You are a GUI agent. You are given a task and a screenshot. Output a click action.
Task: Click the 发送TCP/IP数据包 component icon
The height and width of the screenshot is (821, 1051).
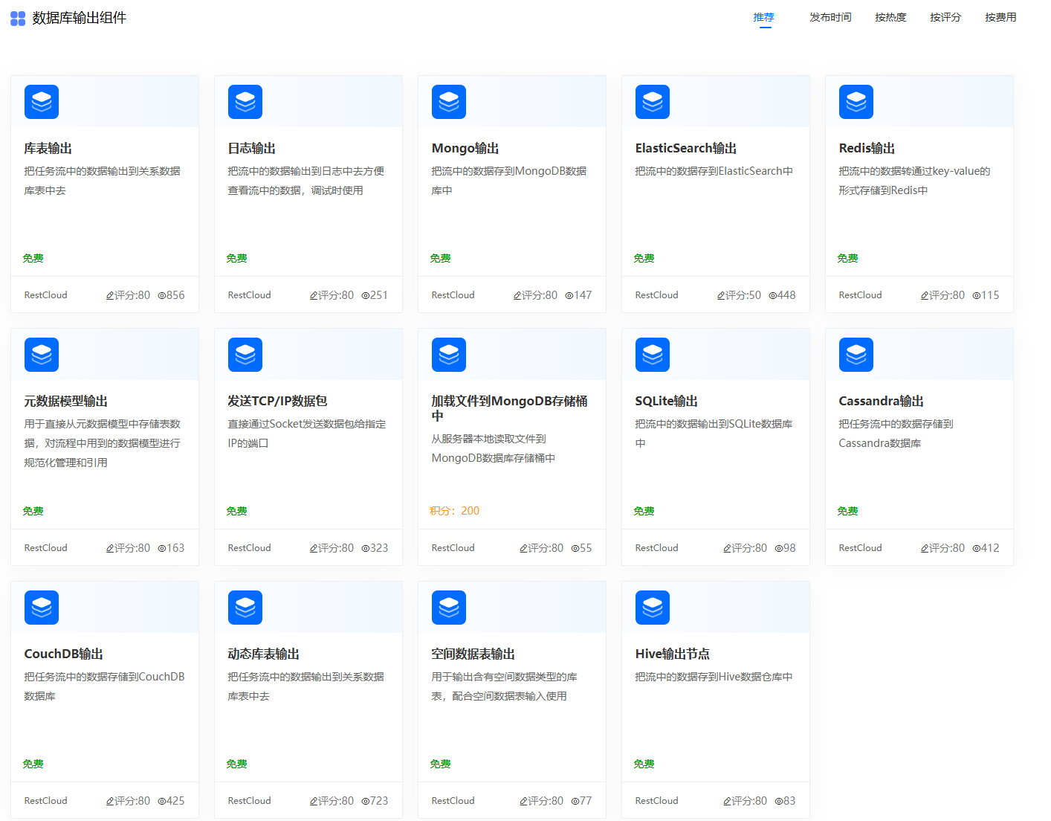pyautogui.click(x=245, y=355)
